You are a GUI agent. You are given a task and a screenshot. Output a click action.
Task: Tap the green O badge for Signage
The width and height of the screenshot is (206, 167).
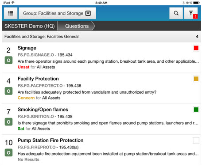pyautogui.click(x=8, y=61)
